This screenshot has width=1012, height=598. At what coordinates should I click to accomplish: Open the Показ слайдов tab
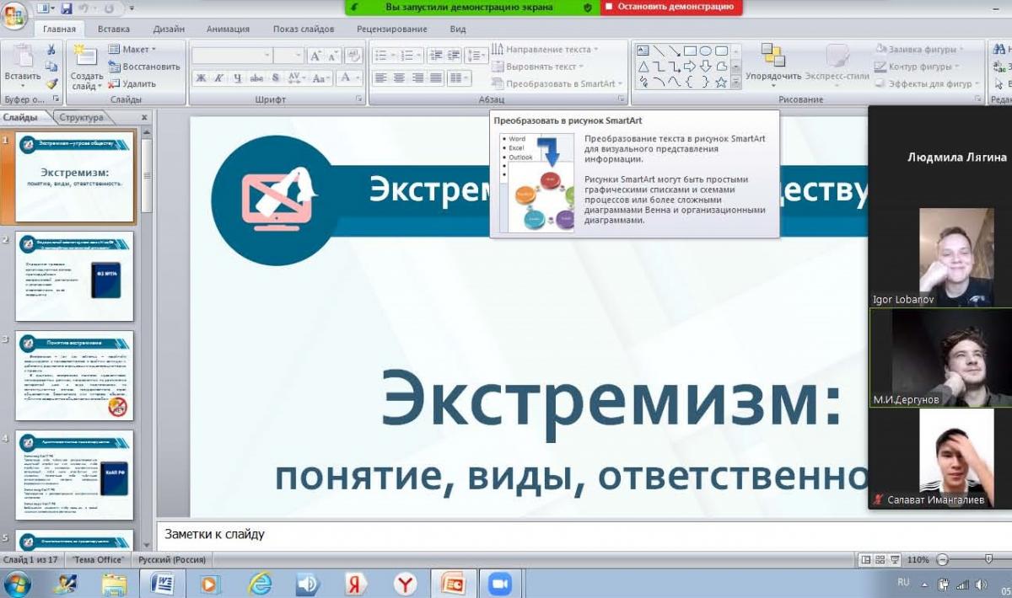pos(304,29)
